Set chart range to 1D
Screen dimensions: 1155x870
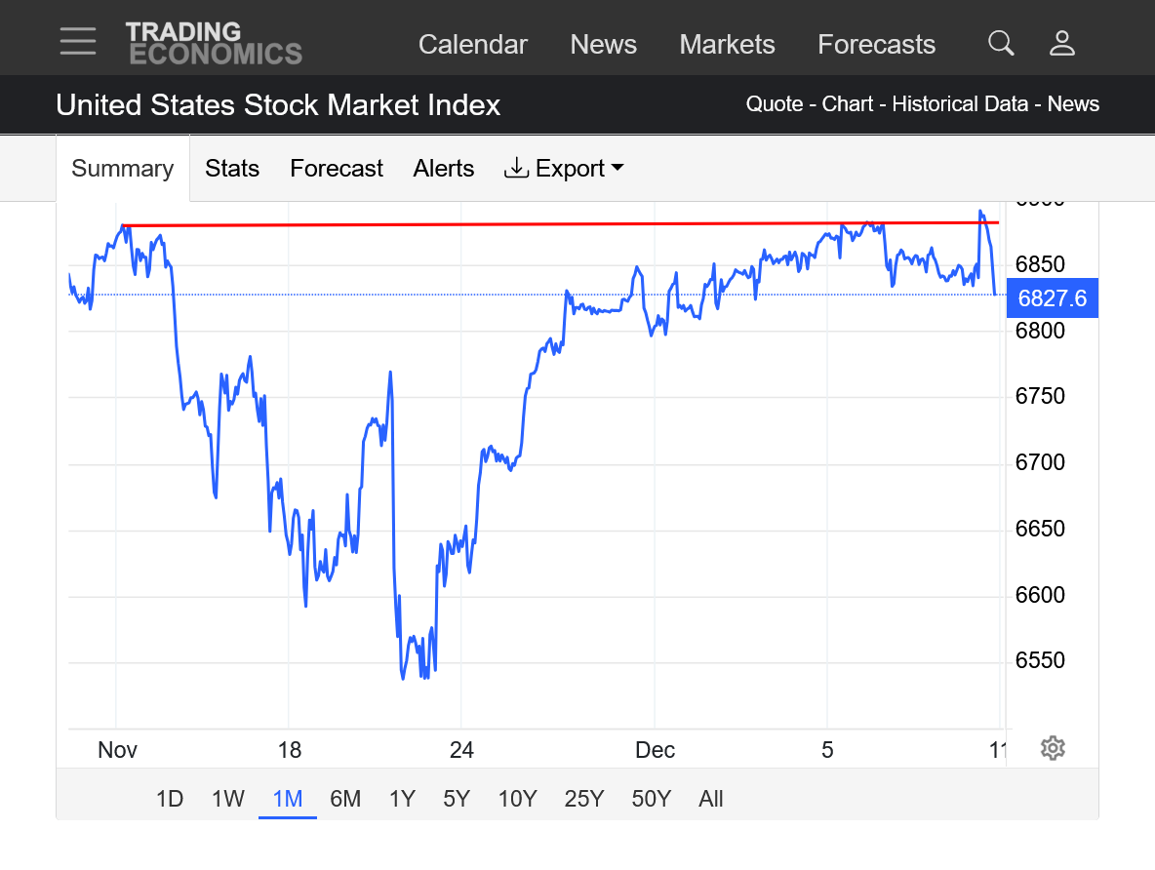(x=170, y=800)
